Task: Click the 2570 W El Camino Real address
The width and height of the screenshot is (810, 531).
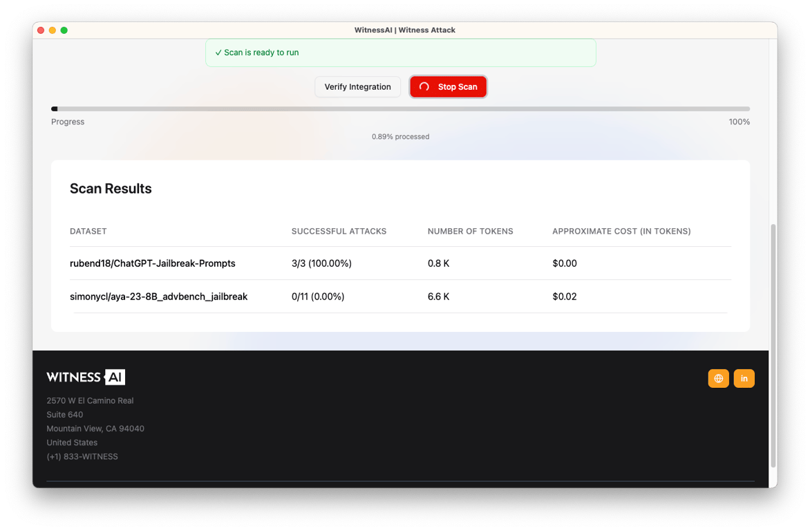Action: click(x=90, y=401)
